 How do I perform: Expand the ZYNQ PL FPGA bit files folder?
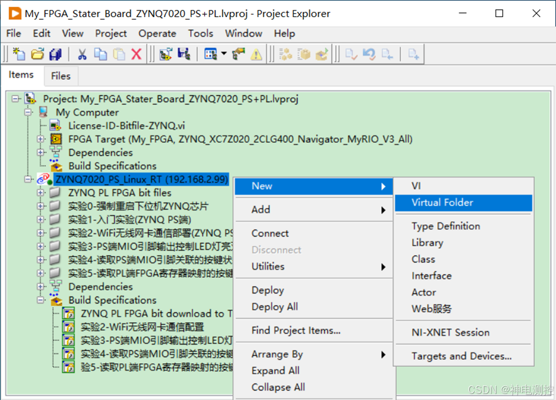pos(41,193)
